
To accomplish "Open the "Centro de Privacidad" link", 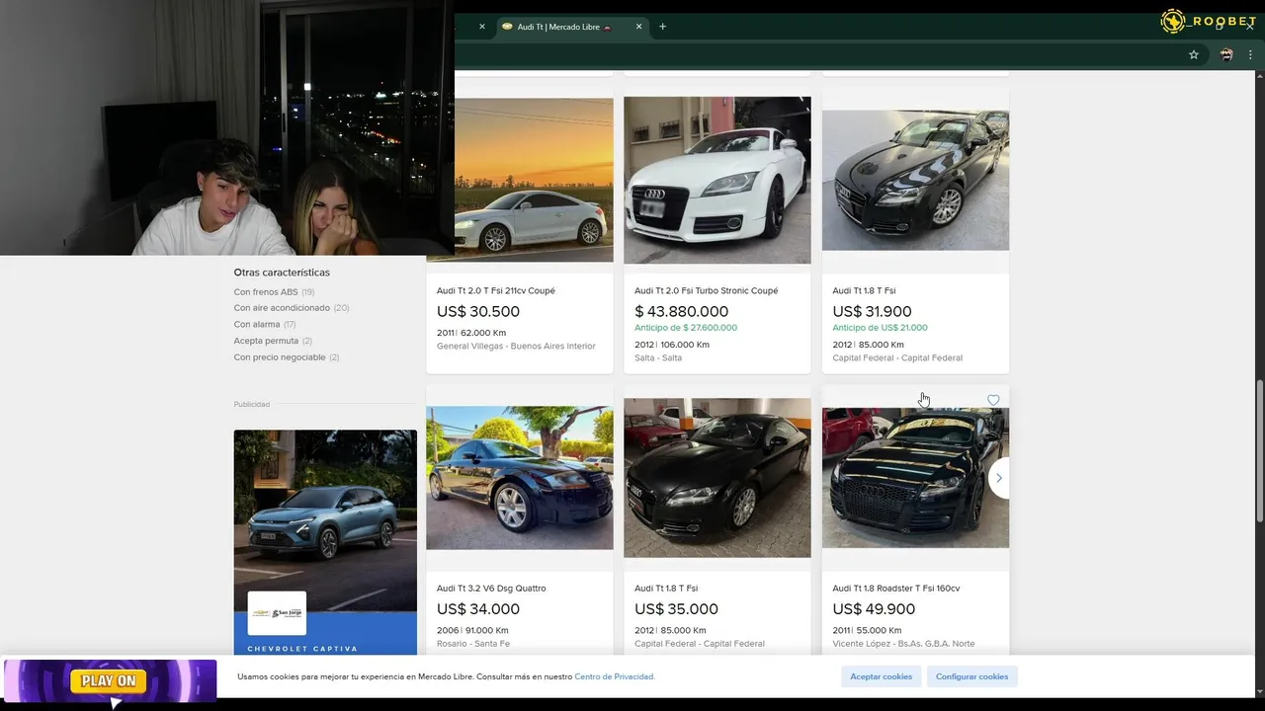I will tap(614, 676).
